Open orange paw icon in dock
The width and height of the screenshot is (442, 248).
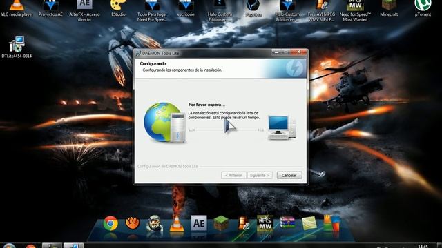[132, 223]
